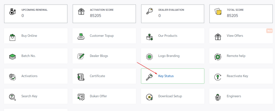
Task: Click the Buy Online shopping bag icon
Action: (12, 36)
